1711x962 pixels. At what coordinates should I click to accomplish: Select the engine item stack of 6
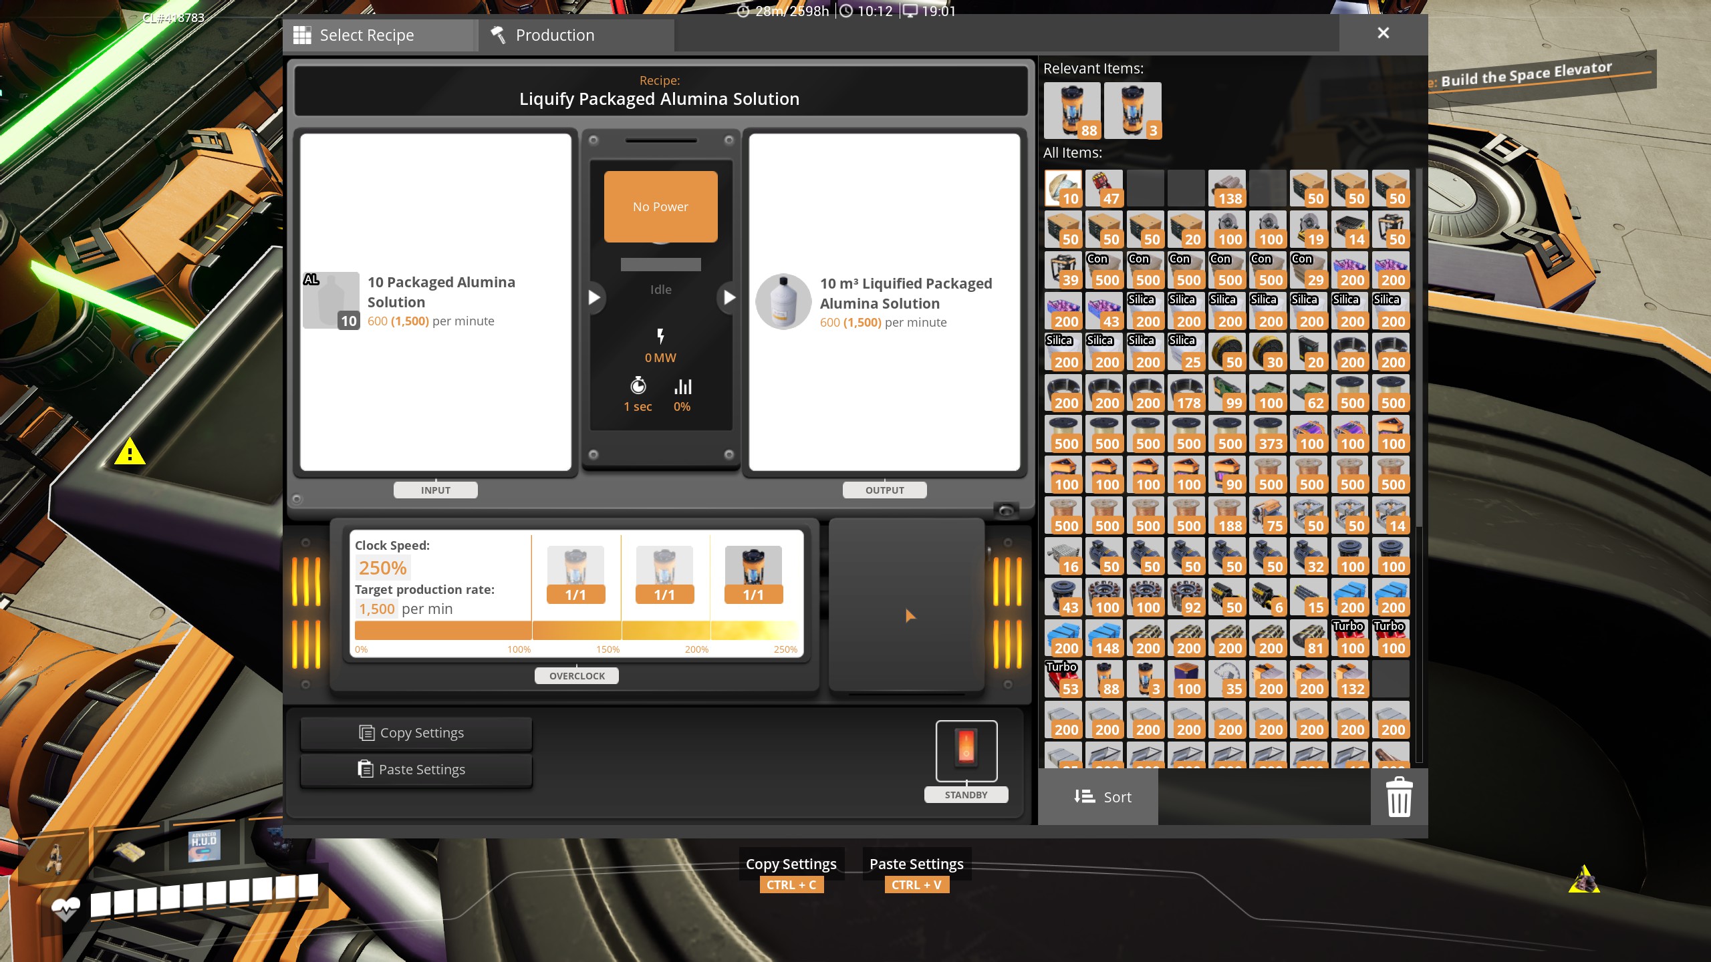(1268, 597)
